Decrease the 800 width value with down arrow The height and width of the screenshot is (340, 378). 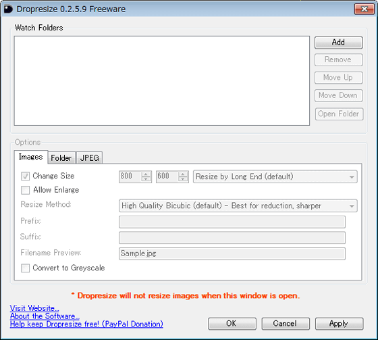coord(146,179)
